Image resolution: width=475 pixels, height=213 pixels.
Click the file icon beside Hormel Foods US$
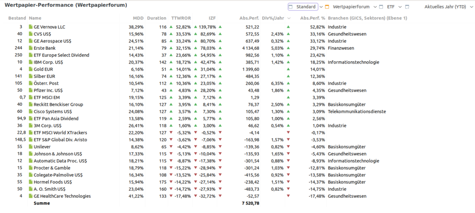pyautogui.click(x=30, y=182)
